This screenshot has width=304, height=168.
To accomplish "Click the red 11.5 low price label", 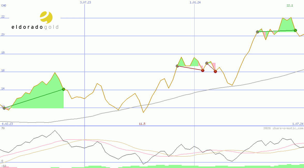I will (142, 124).
